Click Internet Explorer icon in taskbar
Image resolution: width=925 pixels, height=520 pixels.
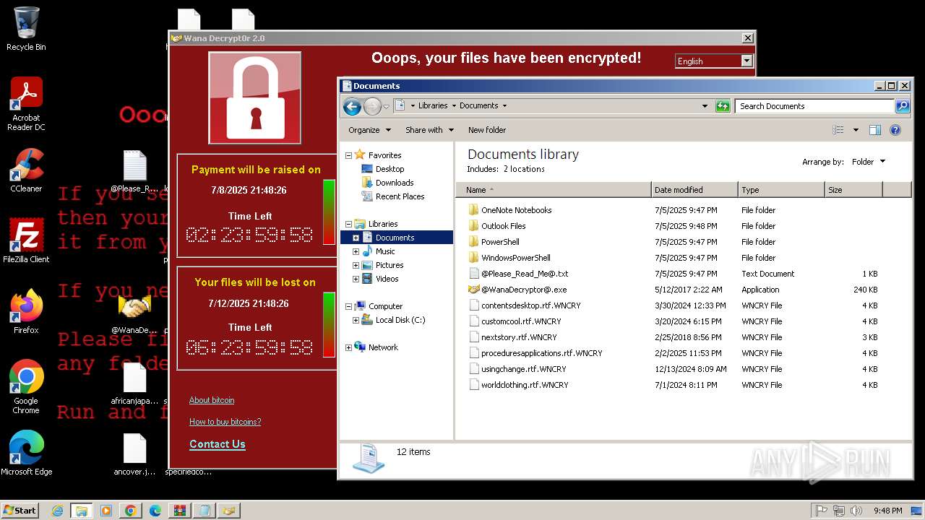coord(58,511)
